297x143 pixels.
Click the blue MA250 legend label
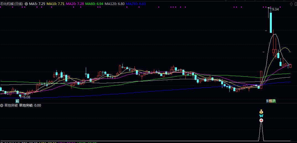point(136,4)
